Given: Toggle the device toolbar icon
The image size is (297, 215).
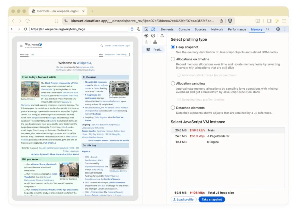Looking at the screenshot, I should pos(153,29).
